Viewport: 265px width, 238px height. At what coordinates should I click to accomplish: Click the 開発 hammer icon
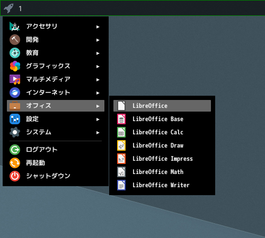(15, 40)
